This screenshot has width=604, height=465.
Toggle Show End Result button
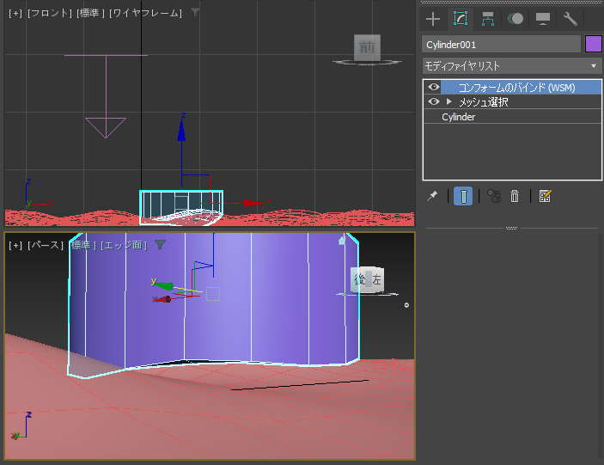[463, 196]
